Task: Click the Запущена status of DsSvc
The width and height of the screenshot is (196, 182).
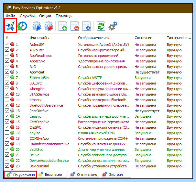Action: click(x=143, y=155)
